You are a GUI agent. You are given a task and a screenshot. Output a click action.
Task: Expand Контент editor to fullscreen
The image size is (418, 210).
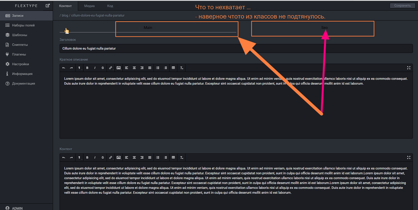[x=409, y=157]
